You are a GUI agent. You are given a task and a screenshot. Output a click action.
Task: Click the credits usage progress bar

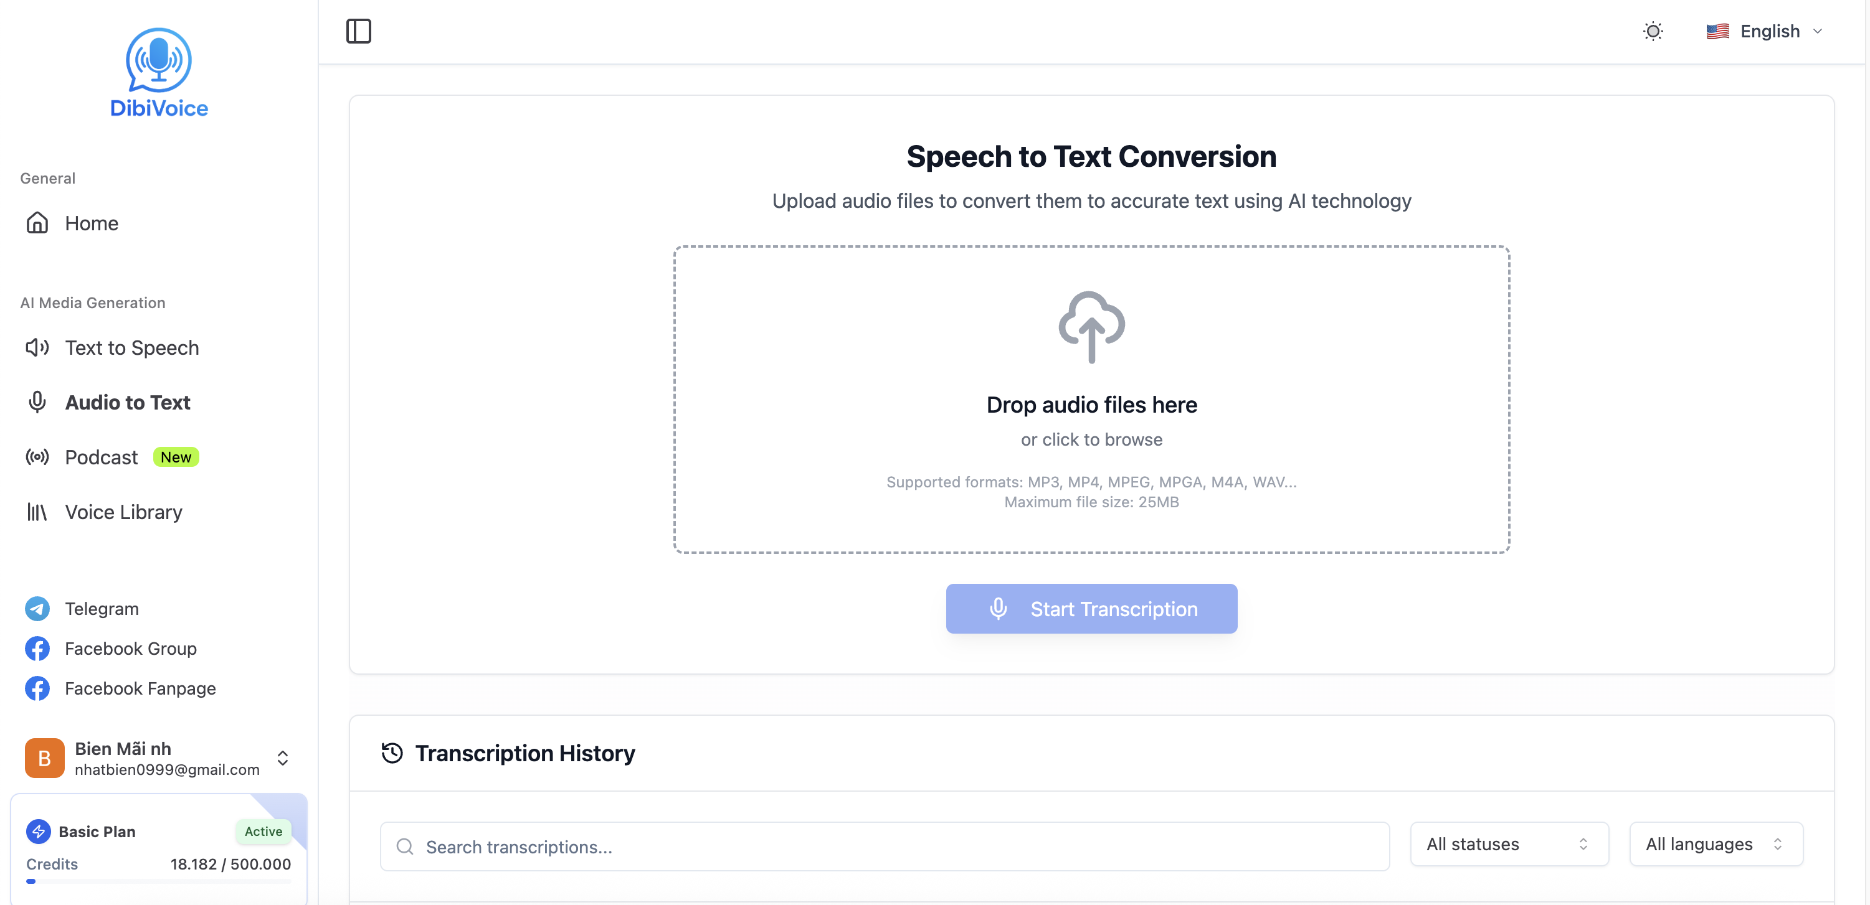point(158,882)
